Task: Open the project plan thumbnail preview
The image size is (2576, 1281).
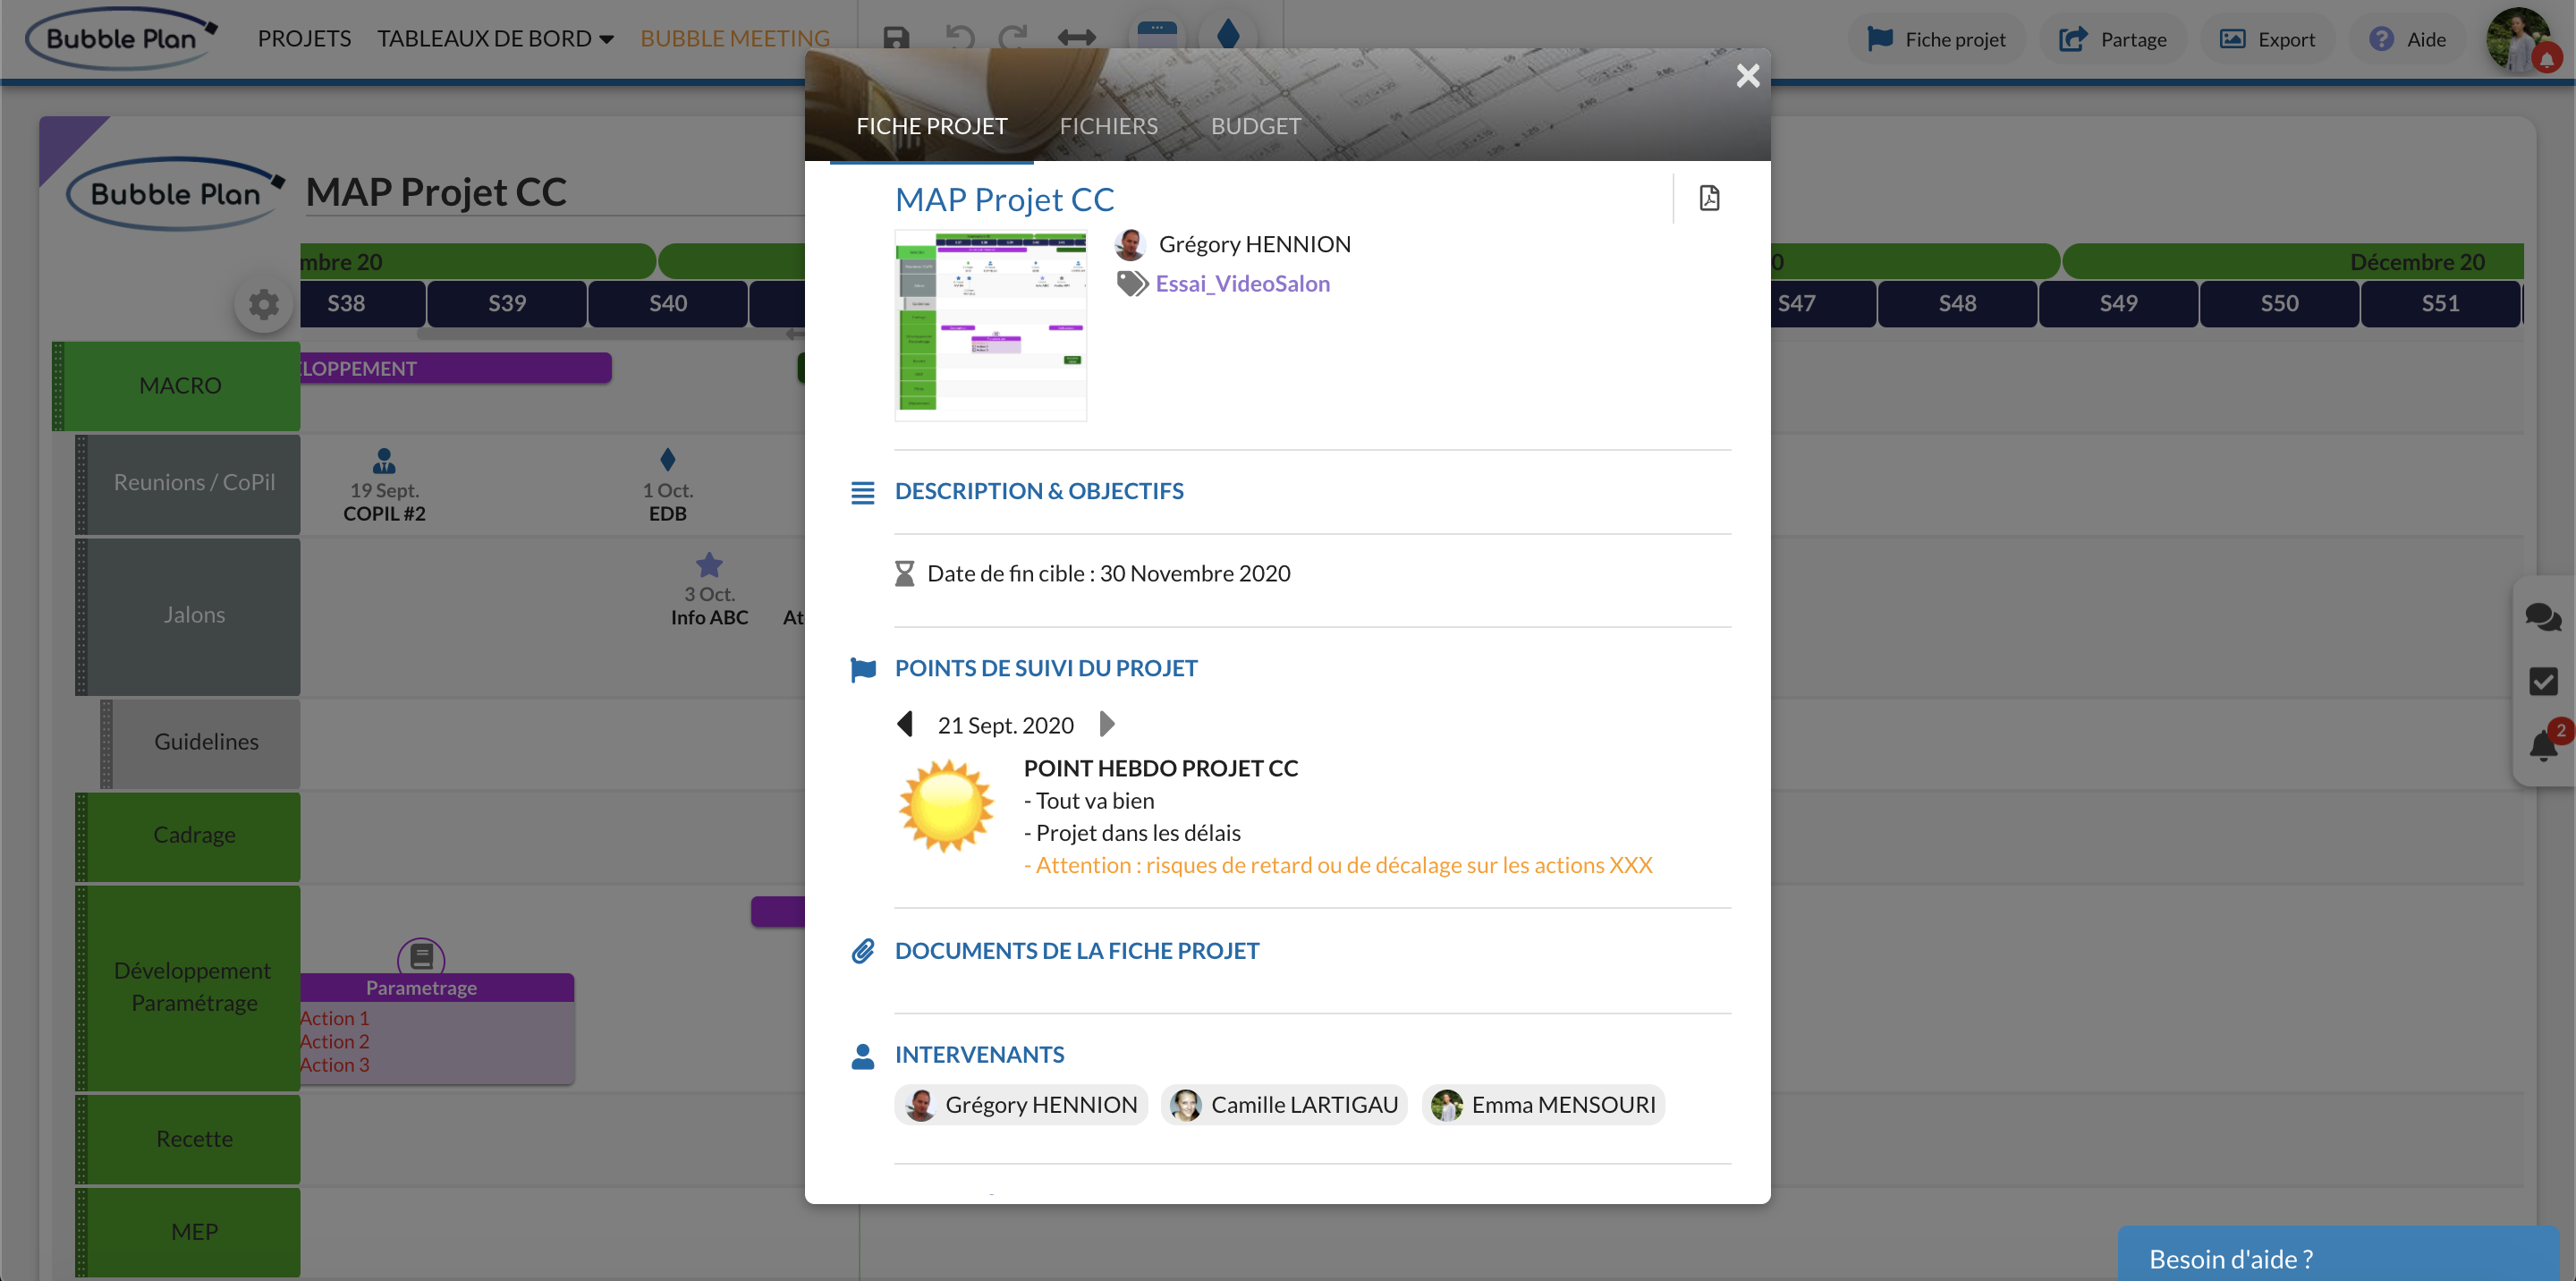Action: [990, 325]
